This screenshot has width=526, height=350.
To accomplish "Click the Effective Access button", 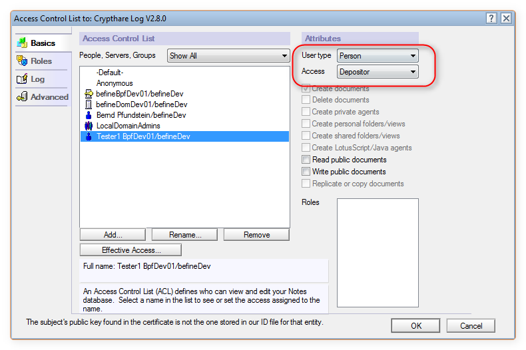I will point(131,250).
